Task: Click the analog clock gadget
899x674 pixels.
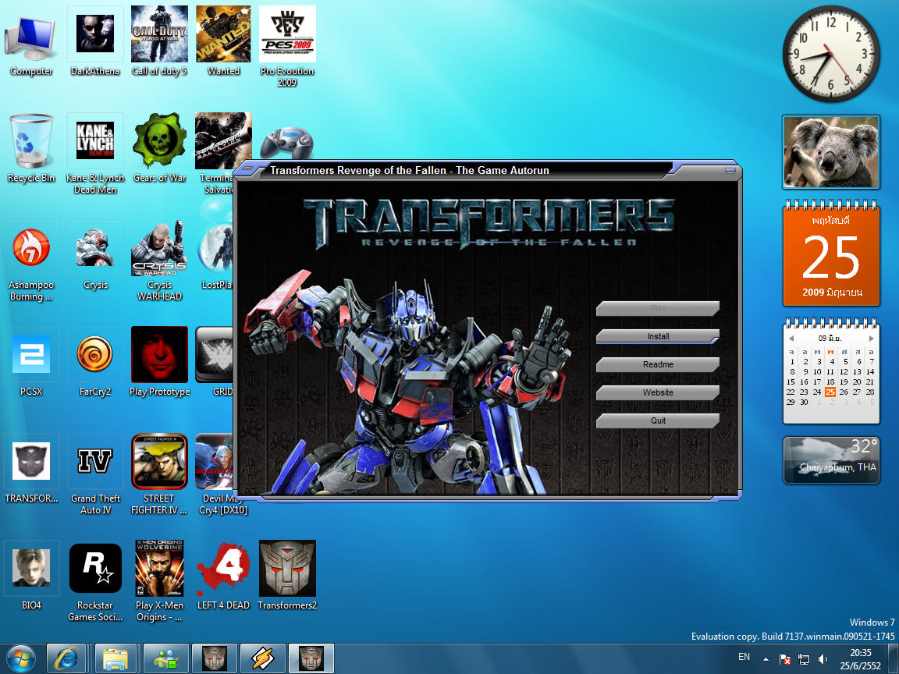Action: pyautogui.click(x=831, y=54)
